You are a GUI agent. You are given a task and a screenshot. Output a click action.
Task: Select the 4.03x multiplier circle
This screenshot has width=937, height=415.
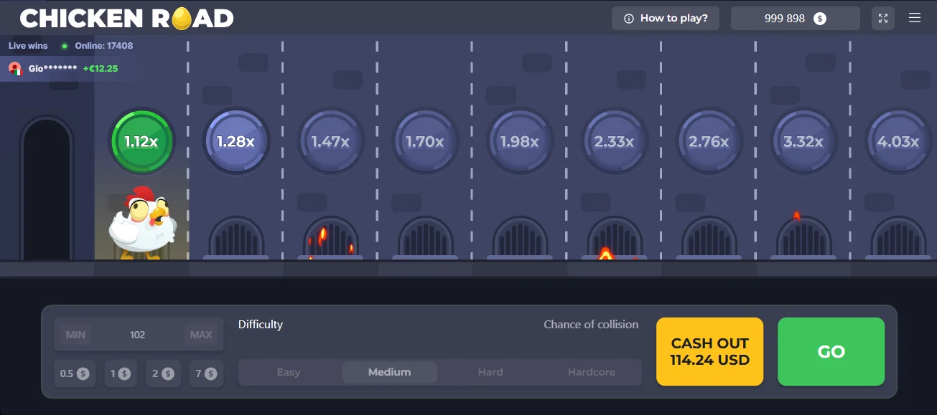pyautogui.click(x=898, y=141)
